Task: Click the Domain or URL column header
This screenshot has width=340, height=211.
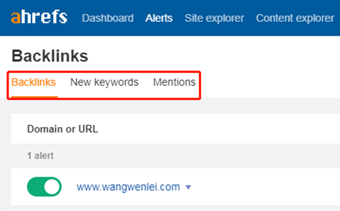Action: (62, 129)
